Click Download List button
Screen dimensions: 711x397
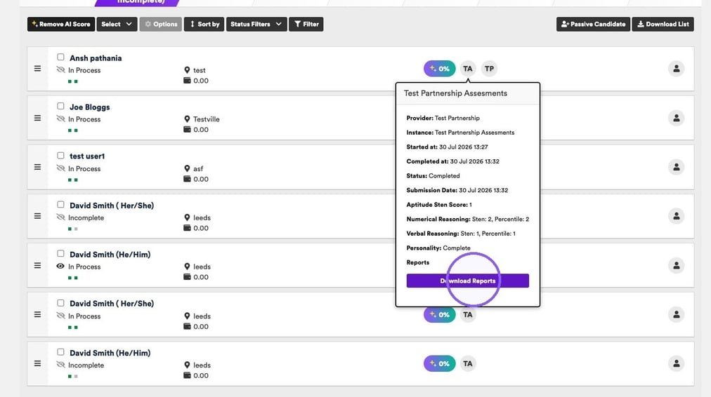[663, 24]
